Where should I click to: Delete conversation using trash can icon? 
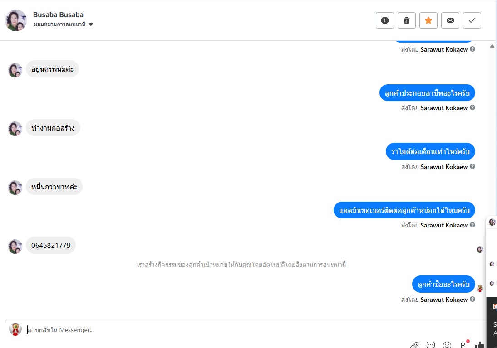(407, 20)
